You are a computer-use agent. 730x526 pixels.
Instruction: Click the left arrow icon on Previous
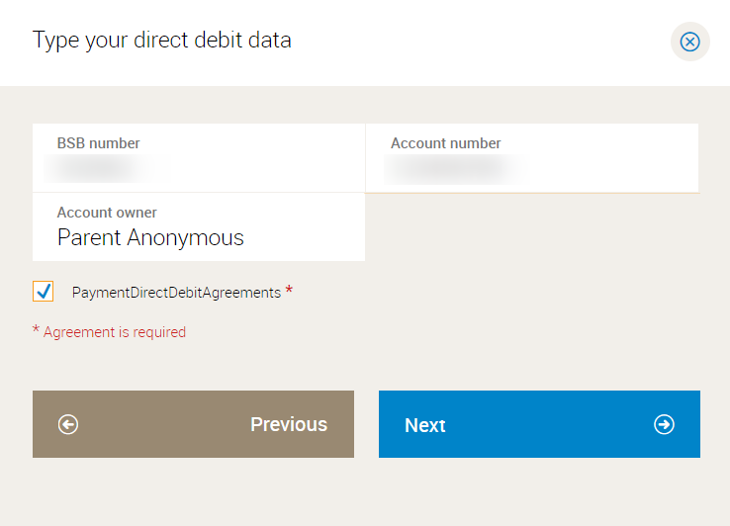tap(68, 424)
